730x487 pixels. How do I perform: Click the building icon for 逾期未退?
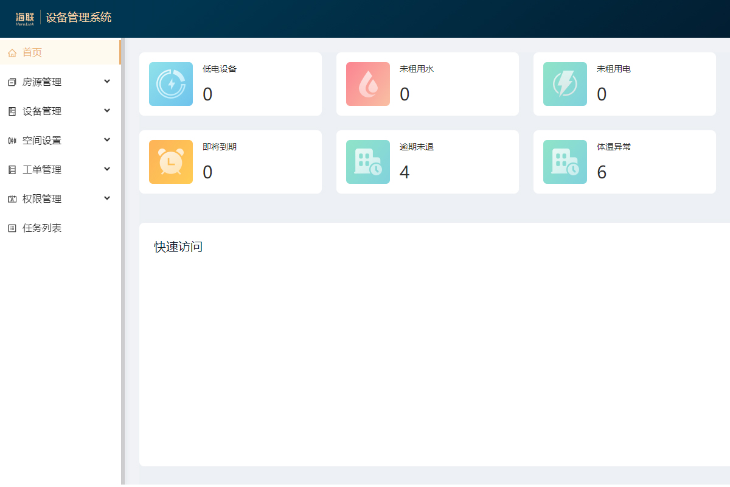[x=368, y=162]
